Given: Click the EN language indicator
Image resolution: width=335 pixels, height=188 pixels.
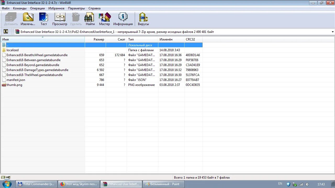Looking at the screenshot, I should pyautogui.click(x=280, y=184).
